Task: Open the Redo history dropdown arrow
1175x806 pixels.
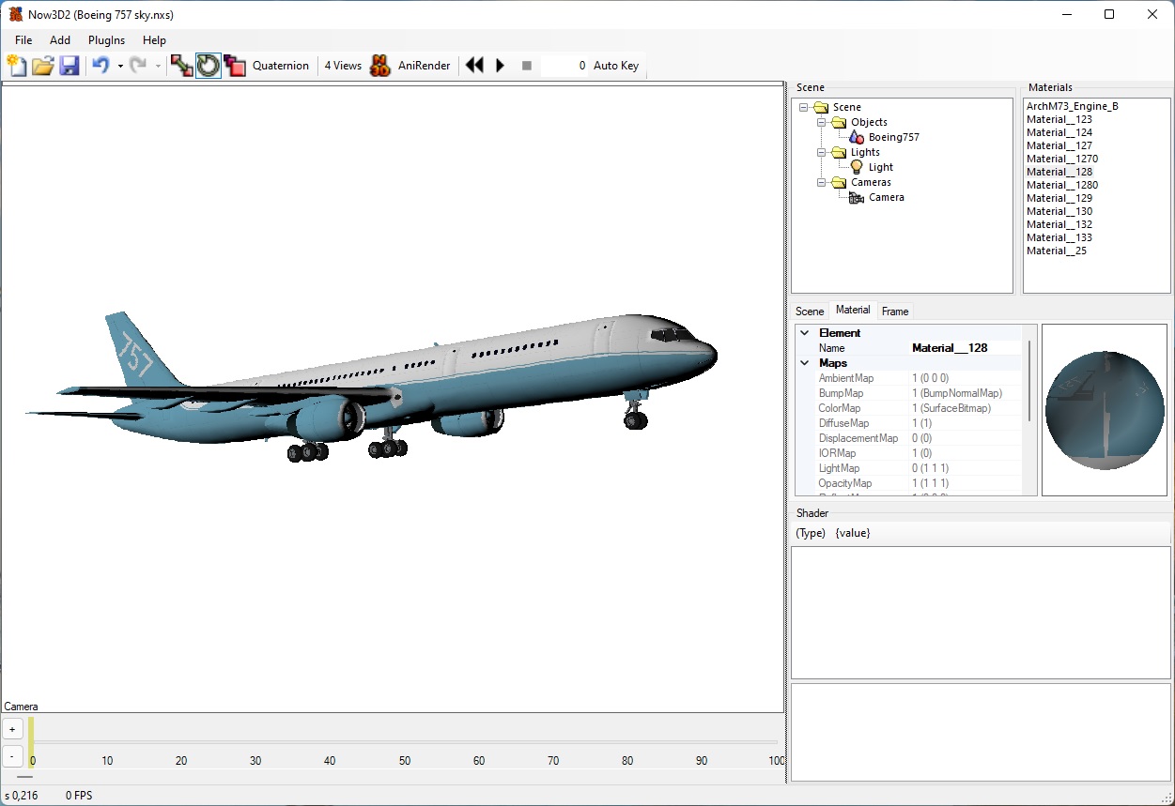Action: pyautogui.click(x=158, y=66)
